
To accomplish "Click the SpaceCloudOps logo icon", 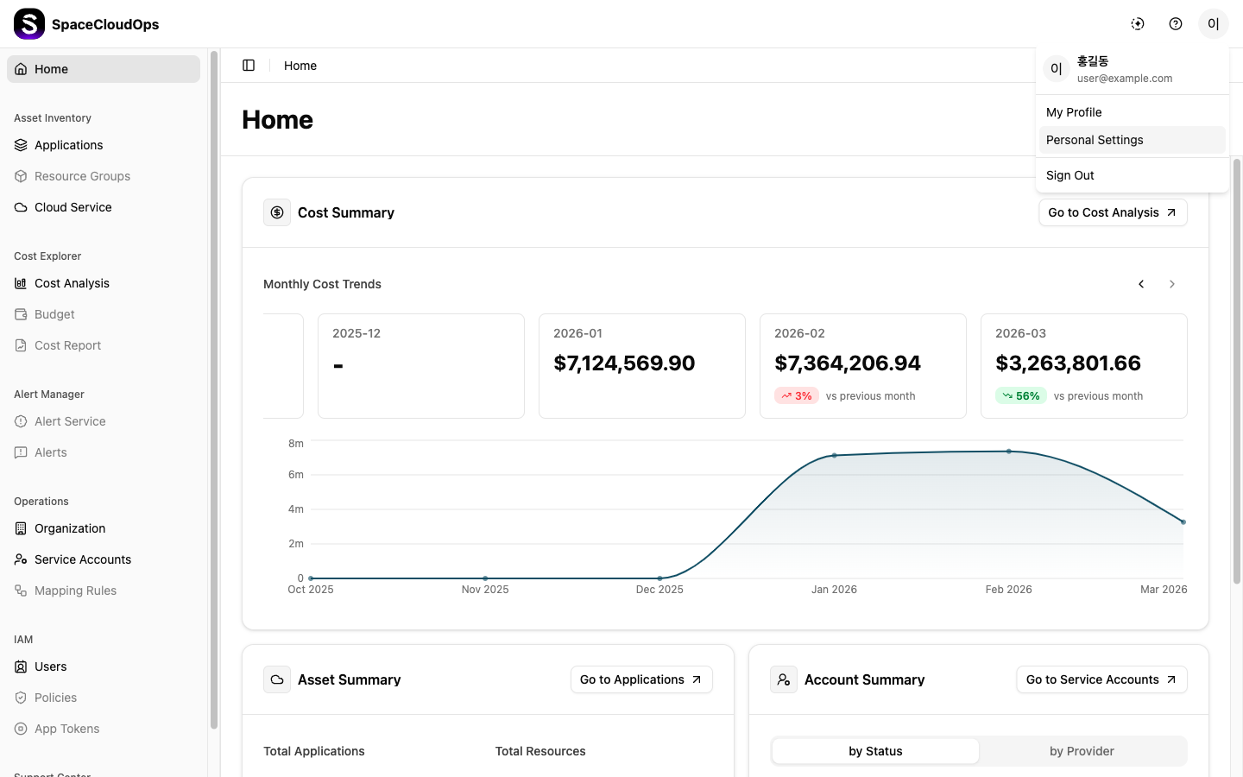I will pyautogui.click(x=29, y=24).
